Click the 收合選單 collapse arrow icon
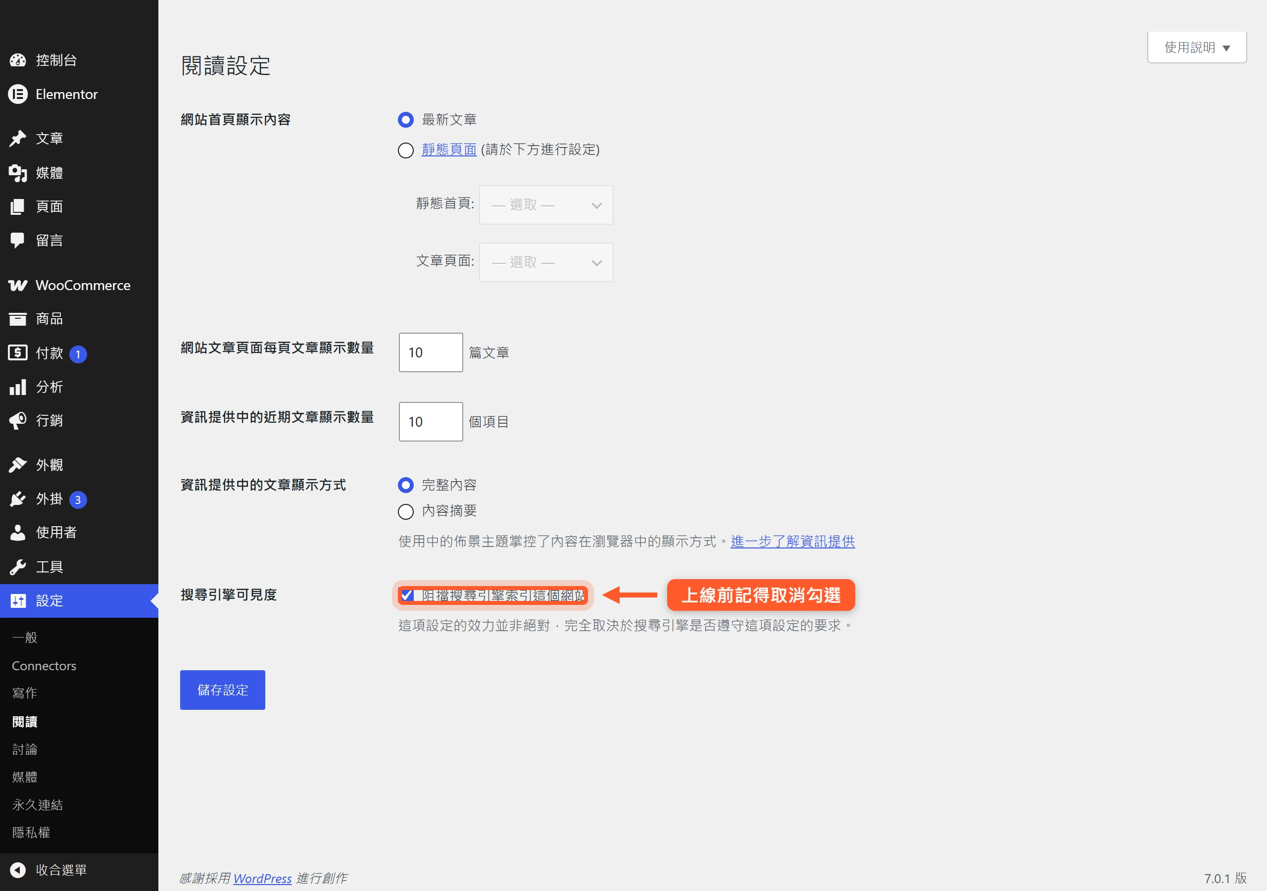Image resolution: width=1267 pixels, height=891 pixels. click(x=18, y=870)
